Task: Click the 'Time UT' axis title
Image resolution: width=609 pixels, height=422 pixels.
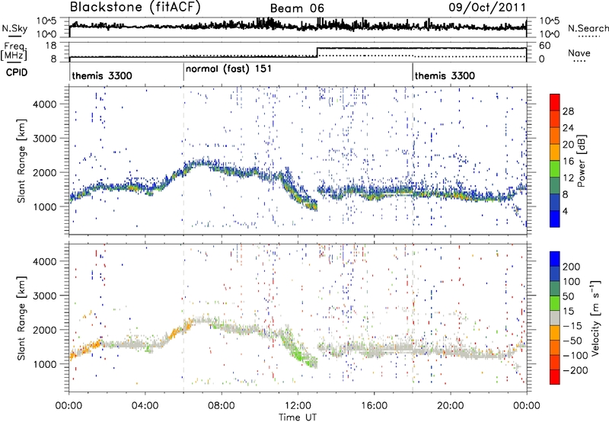Action: tap(298, 417)
